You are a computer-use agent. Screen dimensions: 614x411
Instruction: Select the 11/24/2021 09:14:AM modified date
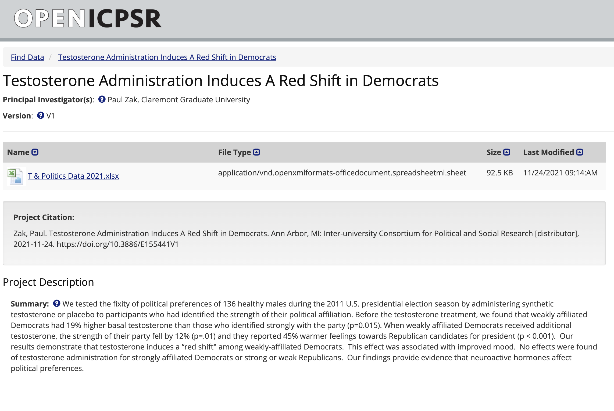[x=561, y=173]
